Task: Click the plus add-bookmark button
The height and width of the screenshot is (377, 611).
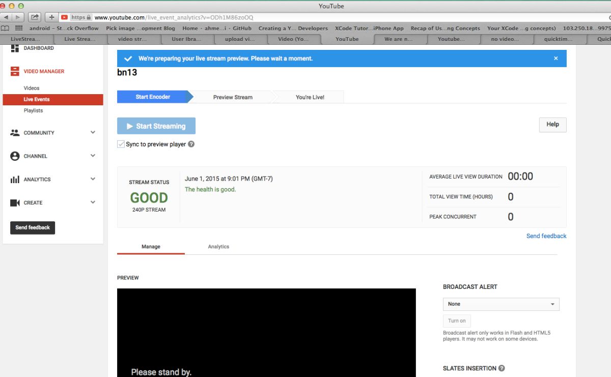Action: click(x=52, y=17)
